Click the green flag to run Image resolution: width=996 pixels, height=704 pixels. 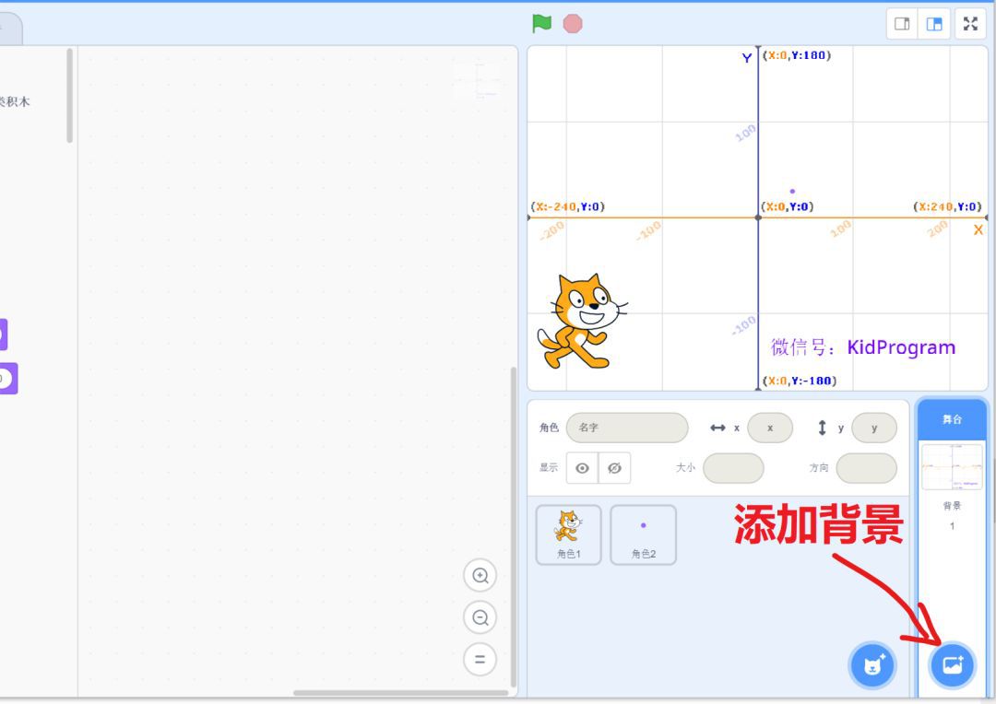click(x=542, y=23)
